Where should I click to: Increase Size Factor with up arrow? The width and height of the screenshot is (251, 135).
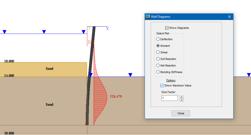coord(181,97)
